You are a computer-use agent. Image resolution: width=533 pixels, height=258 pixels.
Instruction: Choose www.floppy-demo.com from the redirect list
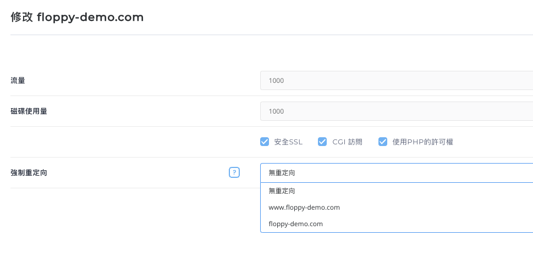tap(304, 207)
